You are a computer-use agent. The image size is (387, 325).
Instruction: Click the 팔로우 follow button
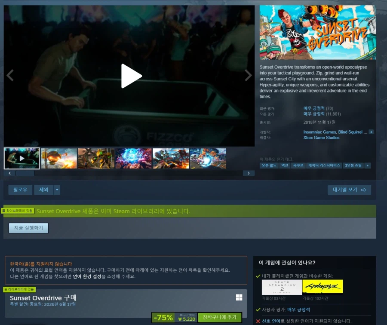click(x=20, y=190)
